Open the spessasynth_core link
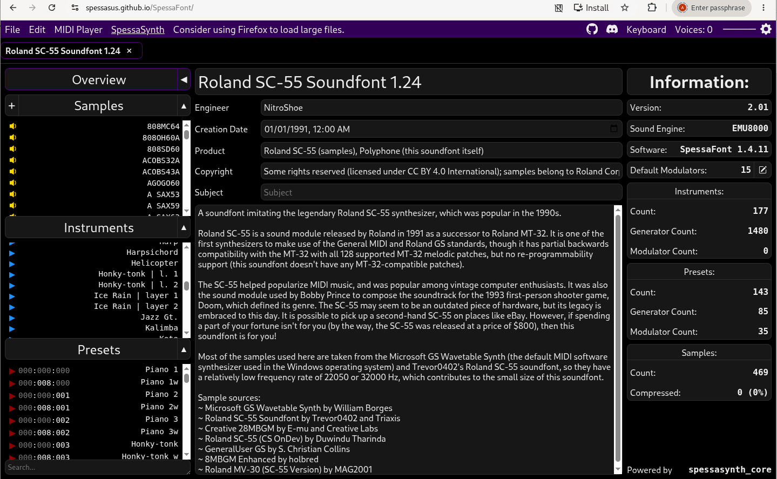The width and height of the screenshot is (777, 479). (729, 470)
